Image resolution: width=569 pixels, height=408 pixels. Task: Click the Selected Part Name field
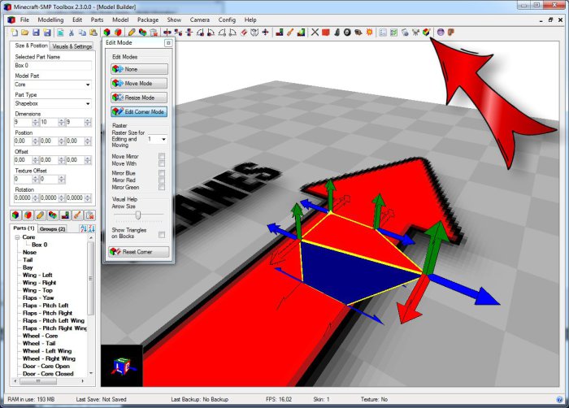(53, 65)
